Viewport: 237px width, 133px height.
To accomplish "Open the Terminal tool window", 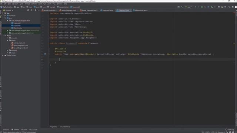I will (x=15, y=130).
